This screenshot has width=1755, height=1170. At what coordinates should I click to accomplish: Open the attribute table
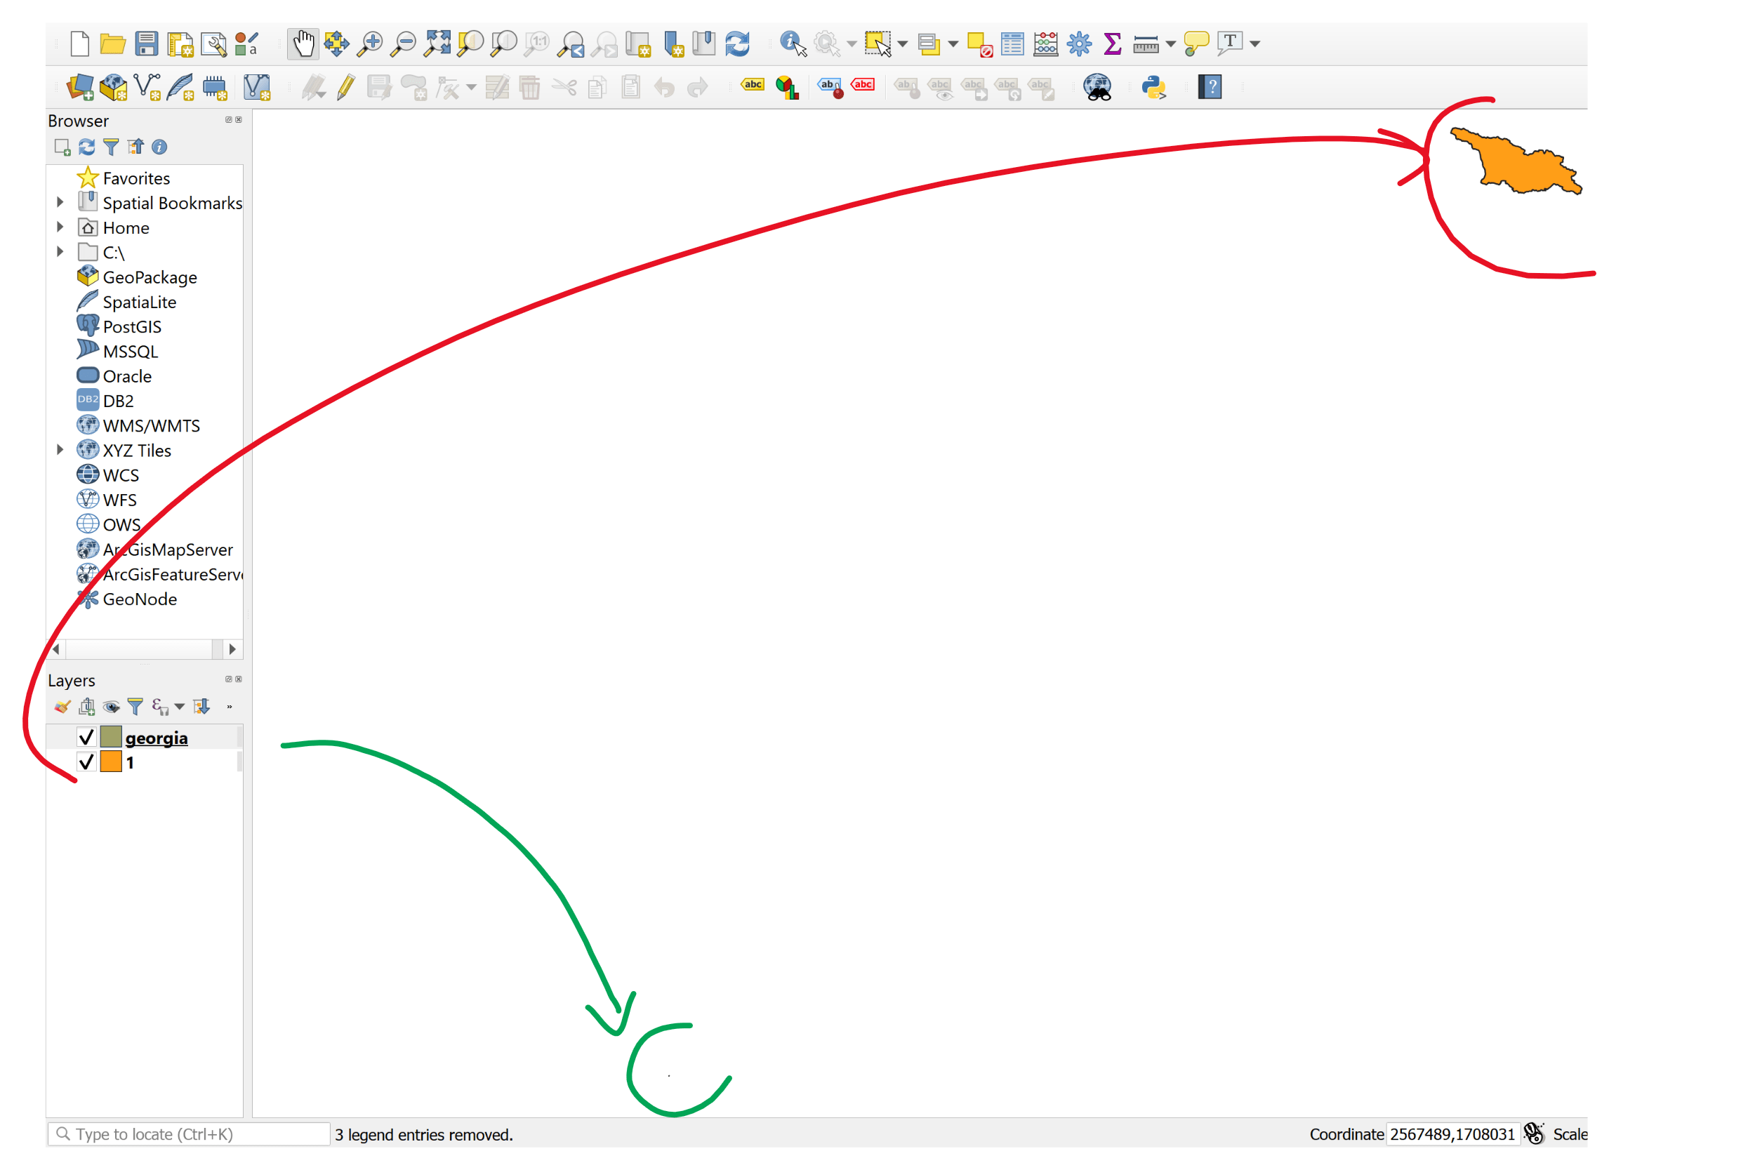tap(1012, 44)
